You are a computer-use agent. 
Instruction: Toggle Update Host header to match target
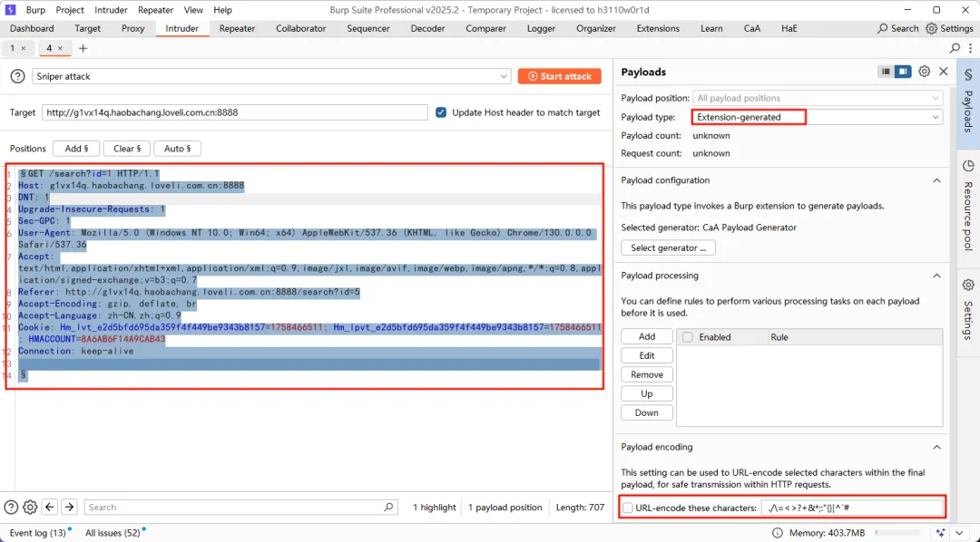[441, 112]
